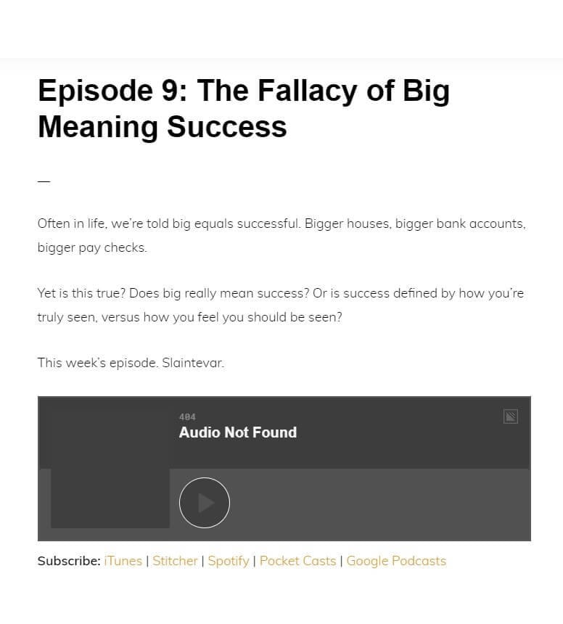Viewport: 563px width, 624px height.
Task: Click the 'Audio Not Found' player title
Action: [x=238, y=432]
